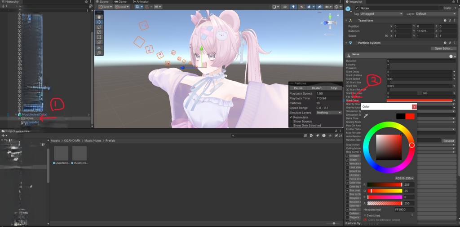
Task: Toggle scene lighting bulb icon
Action: point(293,7)
